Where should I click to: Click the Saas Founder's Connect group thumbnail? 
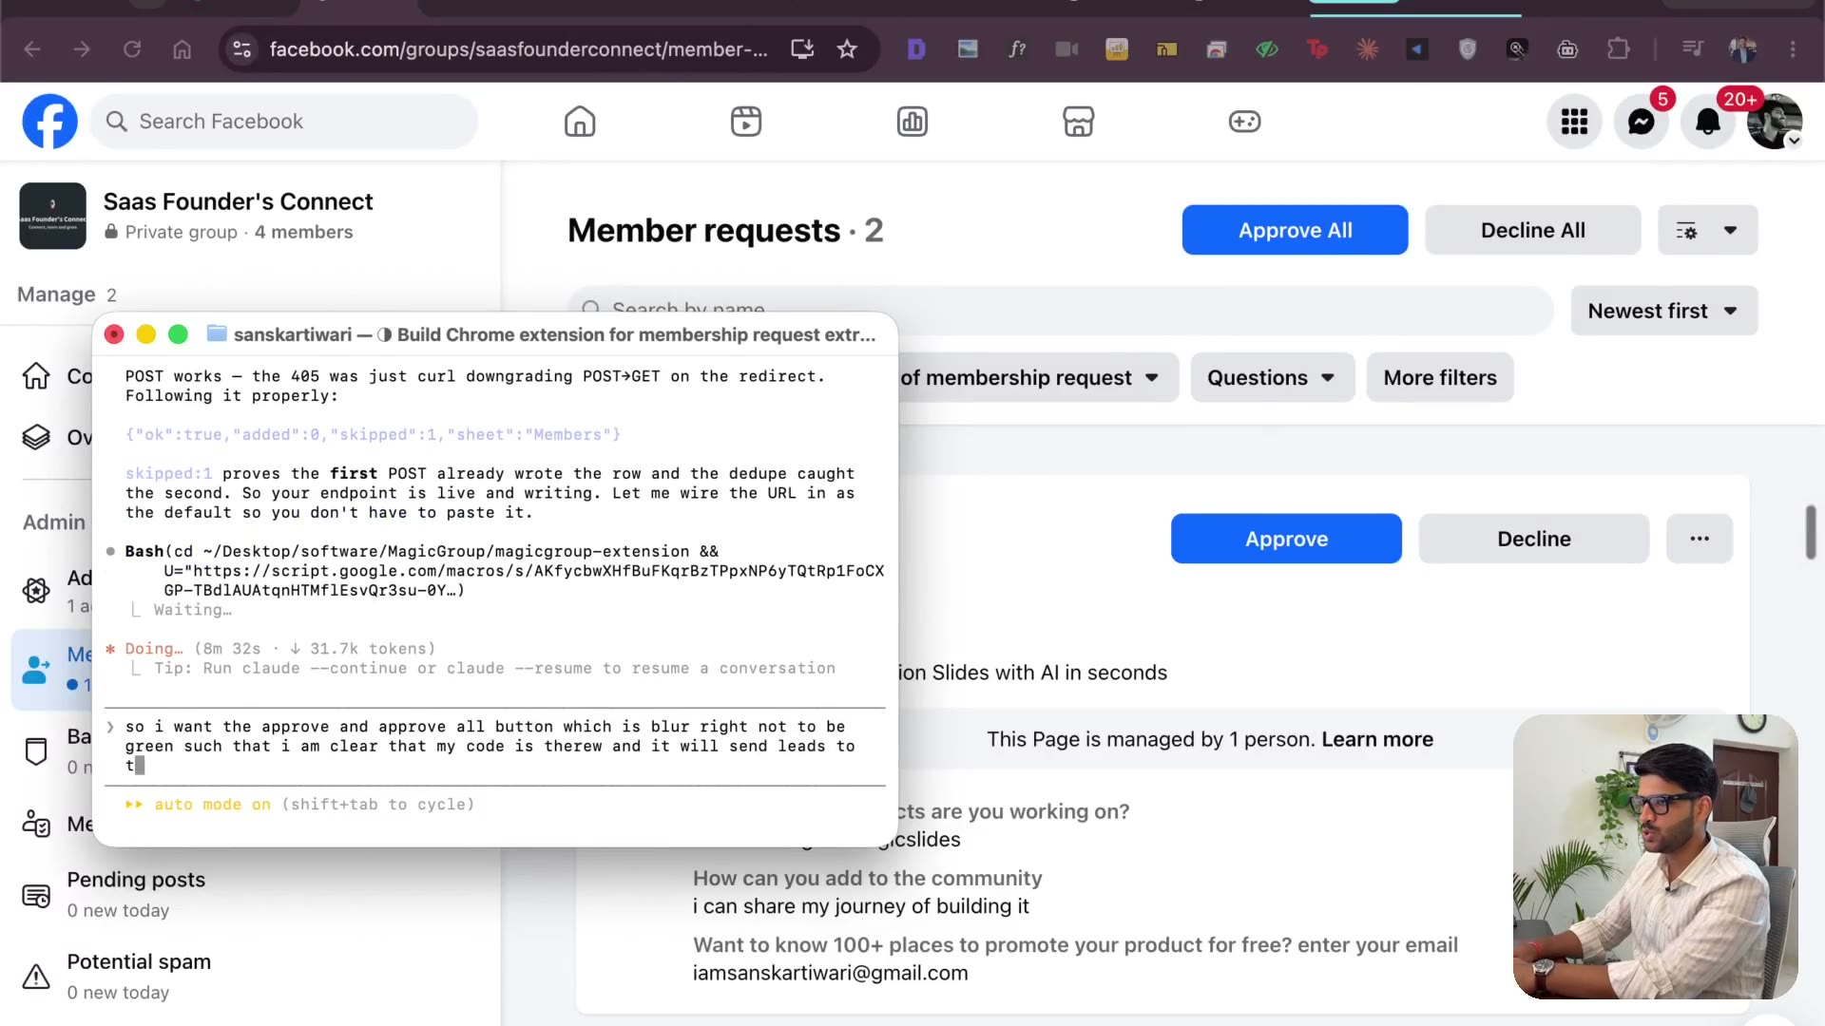(52, 216)
